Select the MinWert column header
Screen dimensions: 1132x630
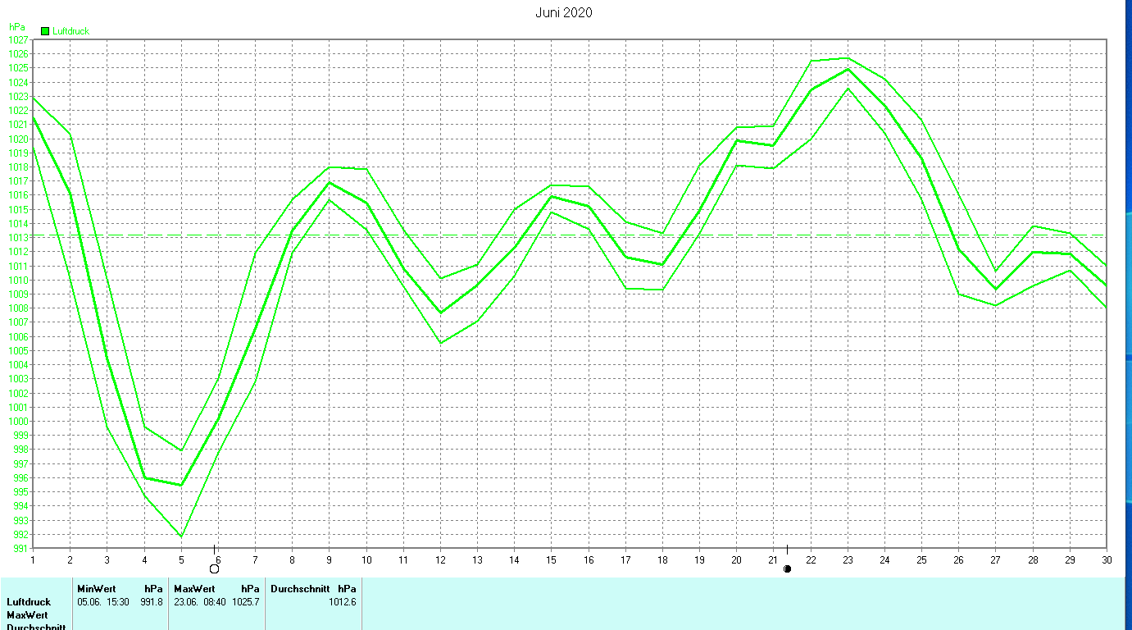[x=97, y=589]
